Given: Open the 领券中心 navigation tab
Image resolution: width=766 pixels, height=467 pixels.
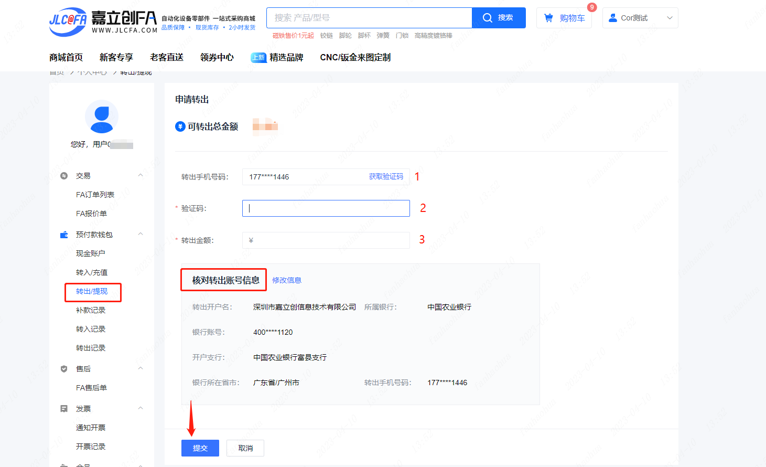Looking at the screenshot, I should [x=217, y=57].
